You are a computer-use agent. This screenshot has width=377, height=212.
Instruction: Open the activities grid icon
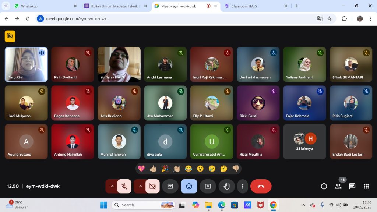(366, 186)
